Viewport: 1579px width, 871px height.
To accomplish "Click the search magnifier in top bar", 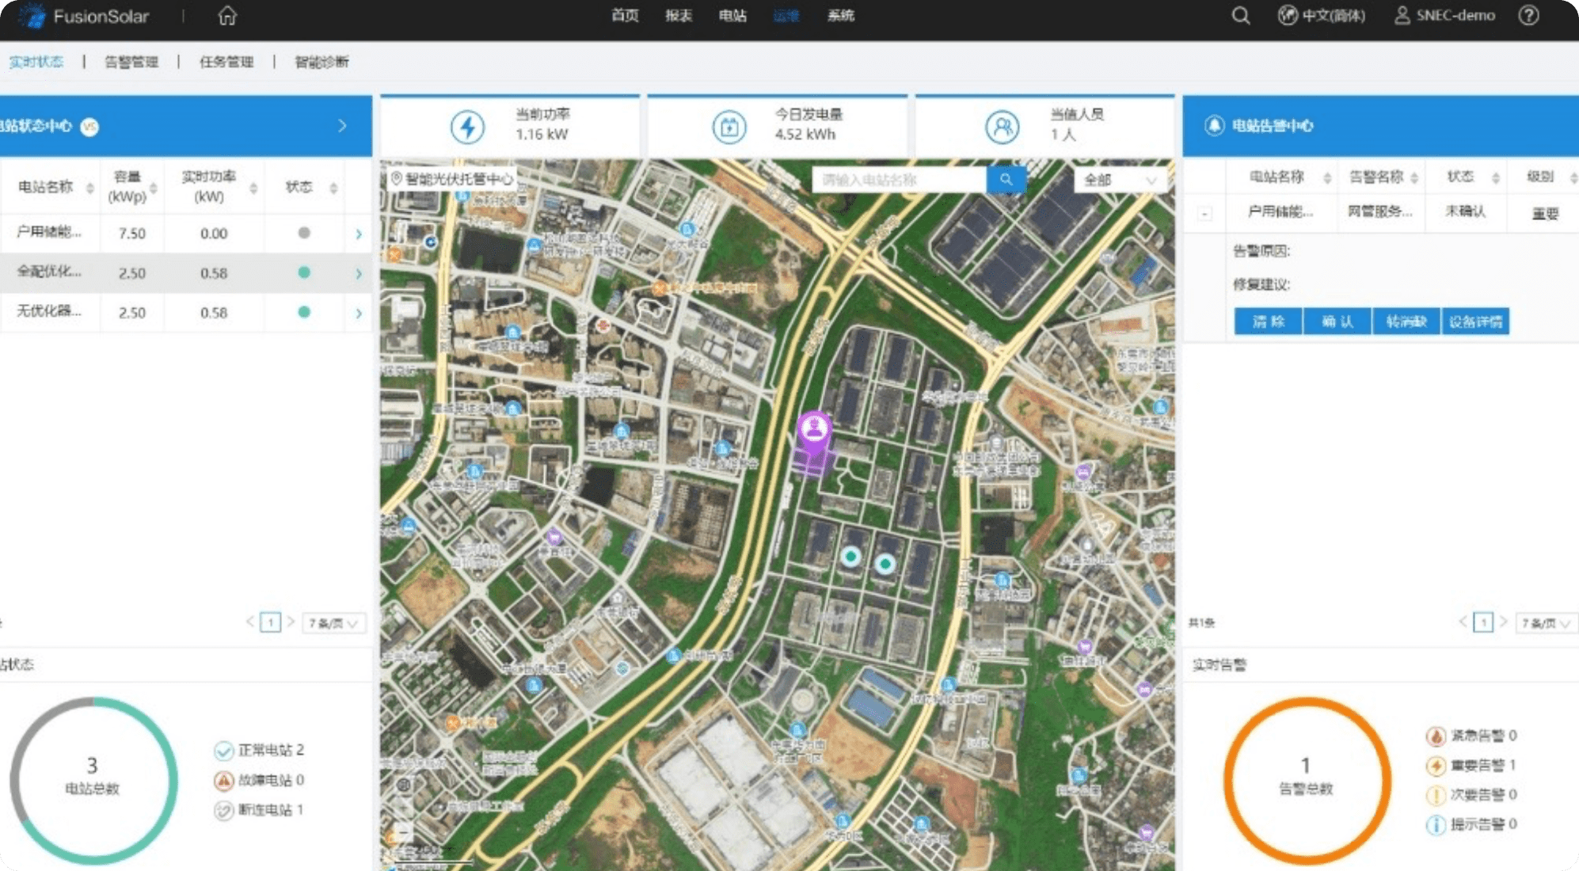I will click(x=1241, y=16).
